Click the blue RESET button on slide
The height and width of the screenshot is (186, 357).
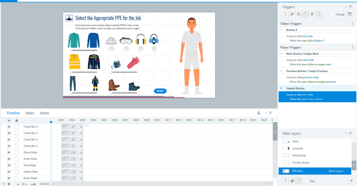point(160,91)
